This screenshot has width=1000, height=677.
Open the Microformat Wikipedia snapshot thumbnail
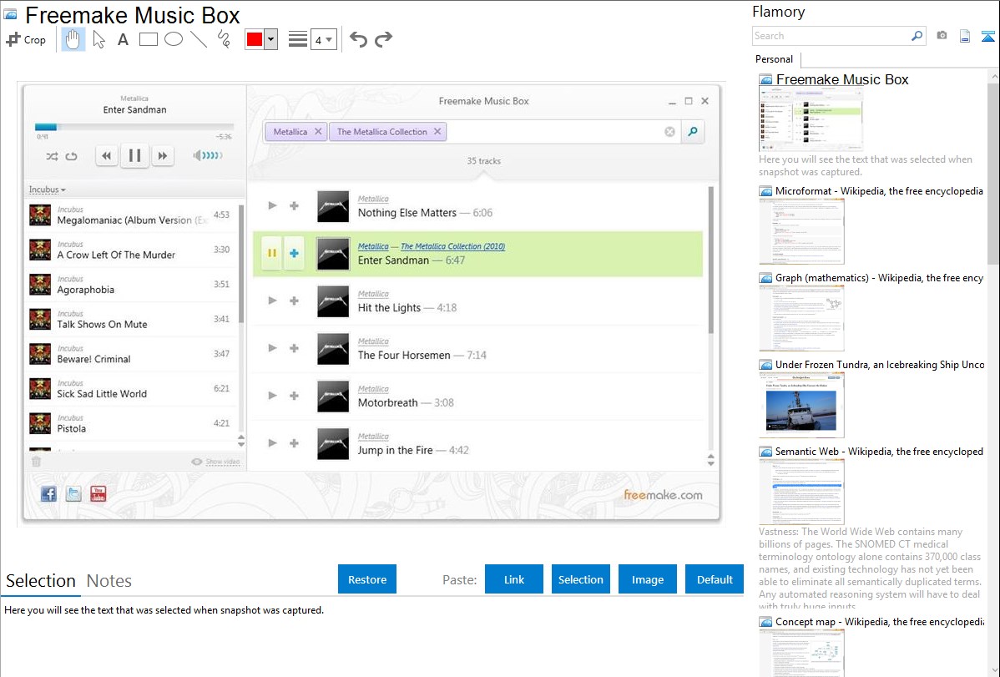[x=801, y=231]
